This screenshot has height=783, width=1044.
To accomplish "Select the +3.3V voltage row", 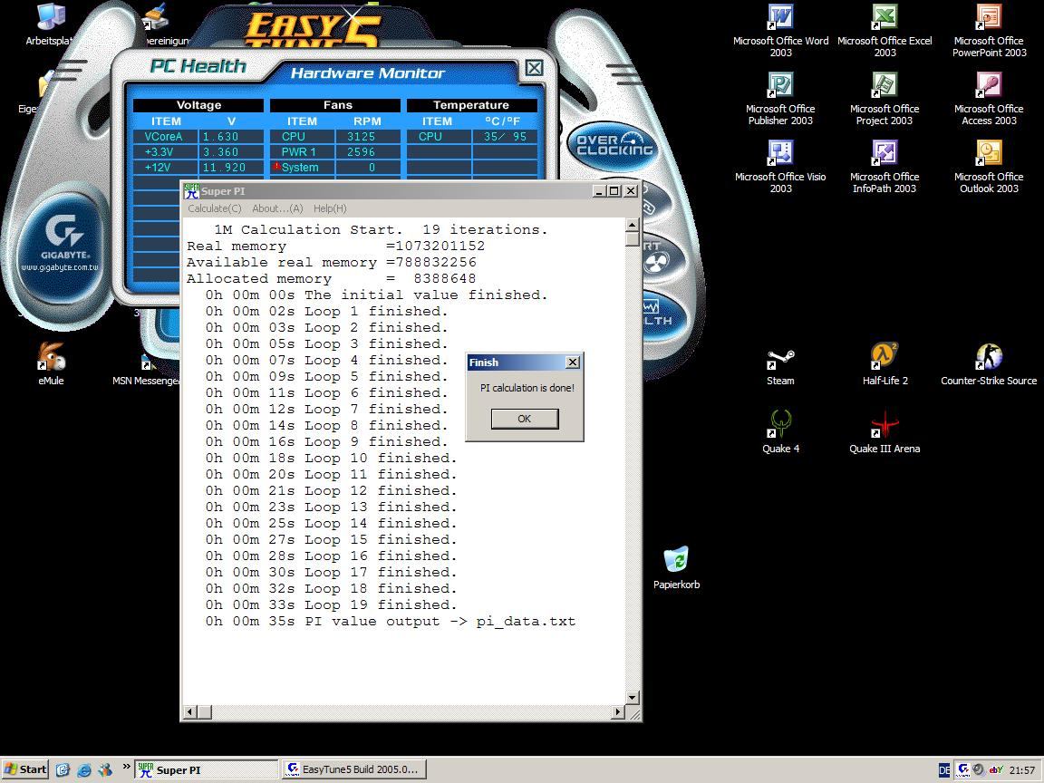I will click(x=198, y=152).
